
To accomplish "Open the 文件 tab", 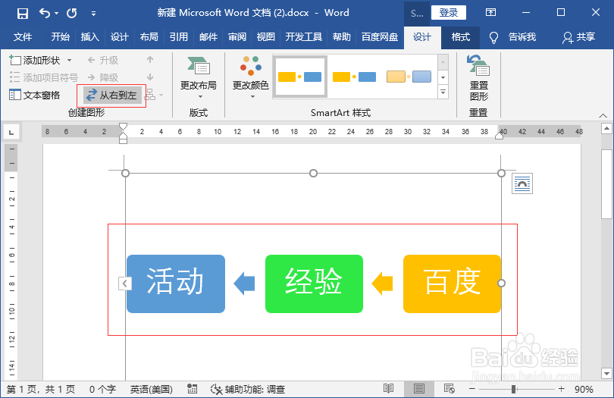I will 23,37.
